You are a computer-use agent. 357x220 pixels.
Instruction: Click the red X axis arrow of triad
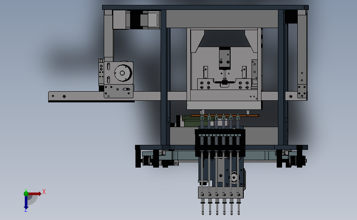point(35,194)
